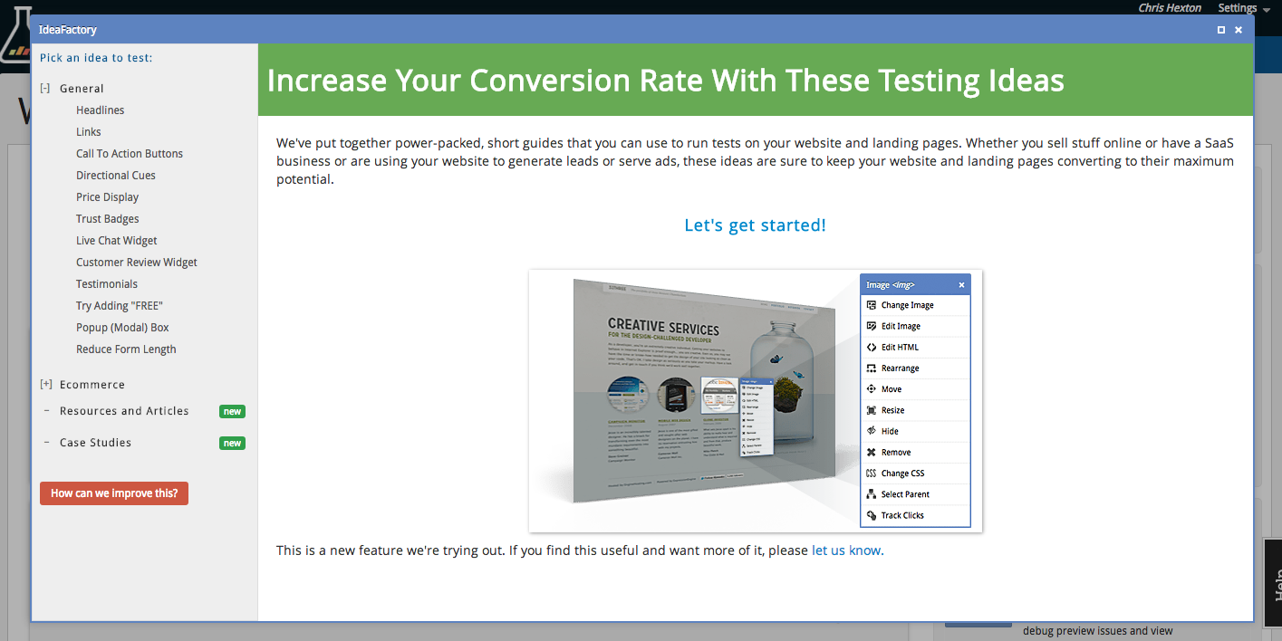Select the Headlines idea

[x=100, y=110]
